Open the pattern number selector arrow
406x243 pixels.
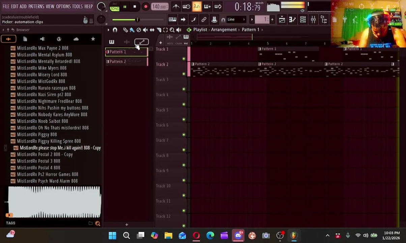click(x=252, y=20)
